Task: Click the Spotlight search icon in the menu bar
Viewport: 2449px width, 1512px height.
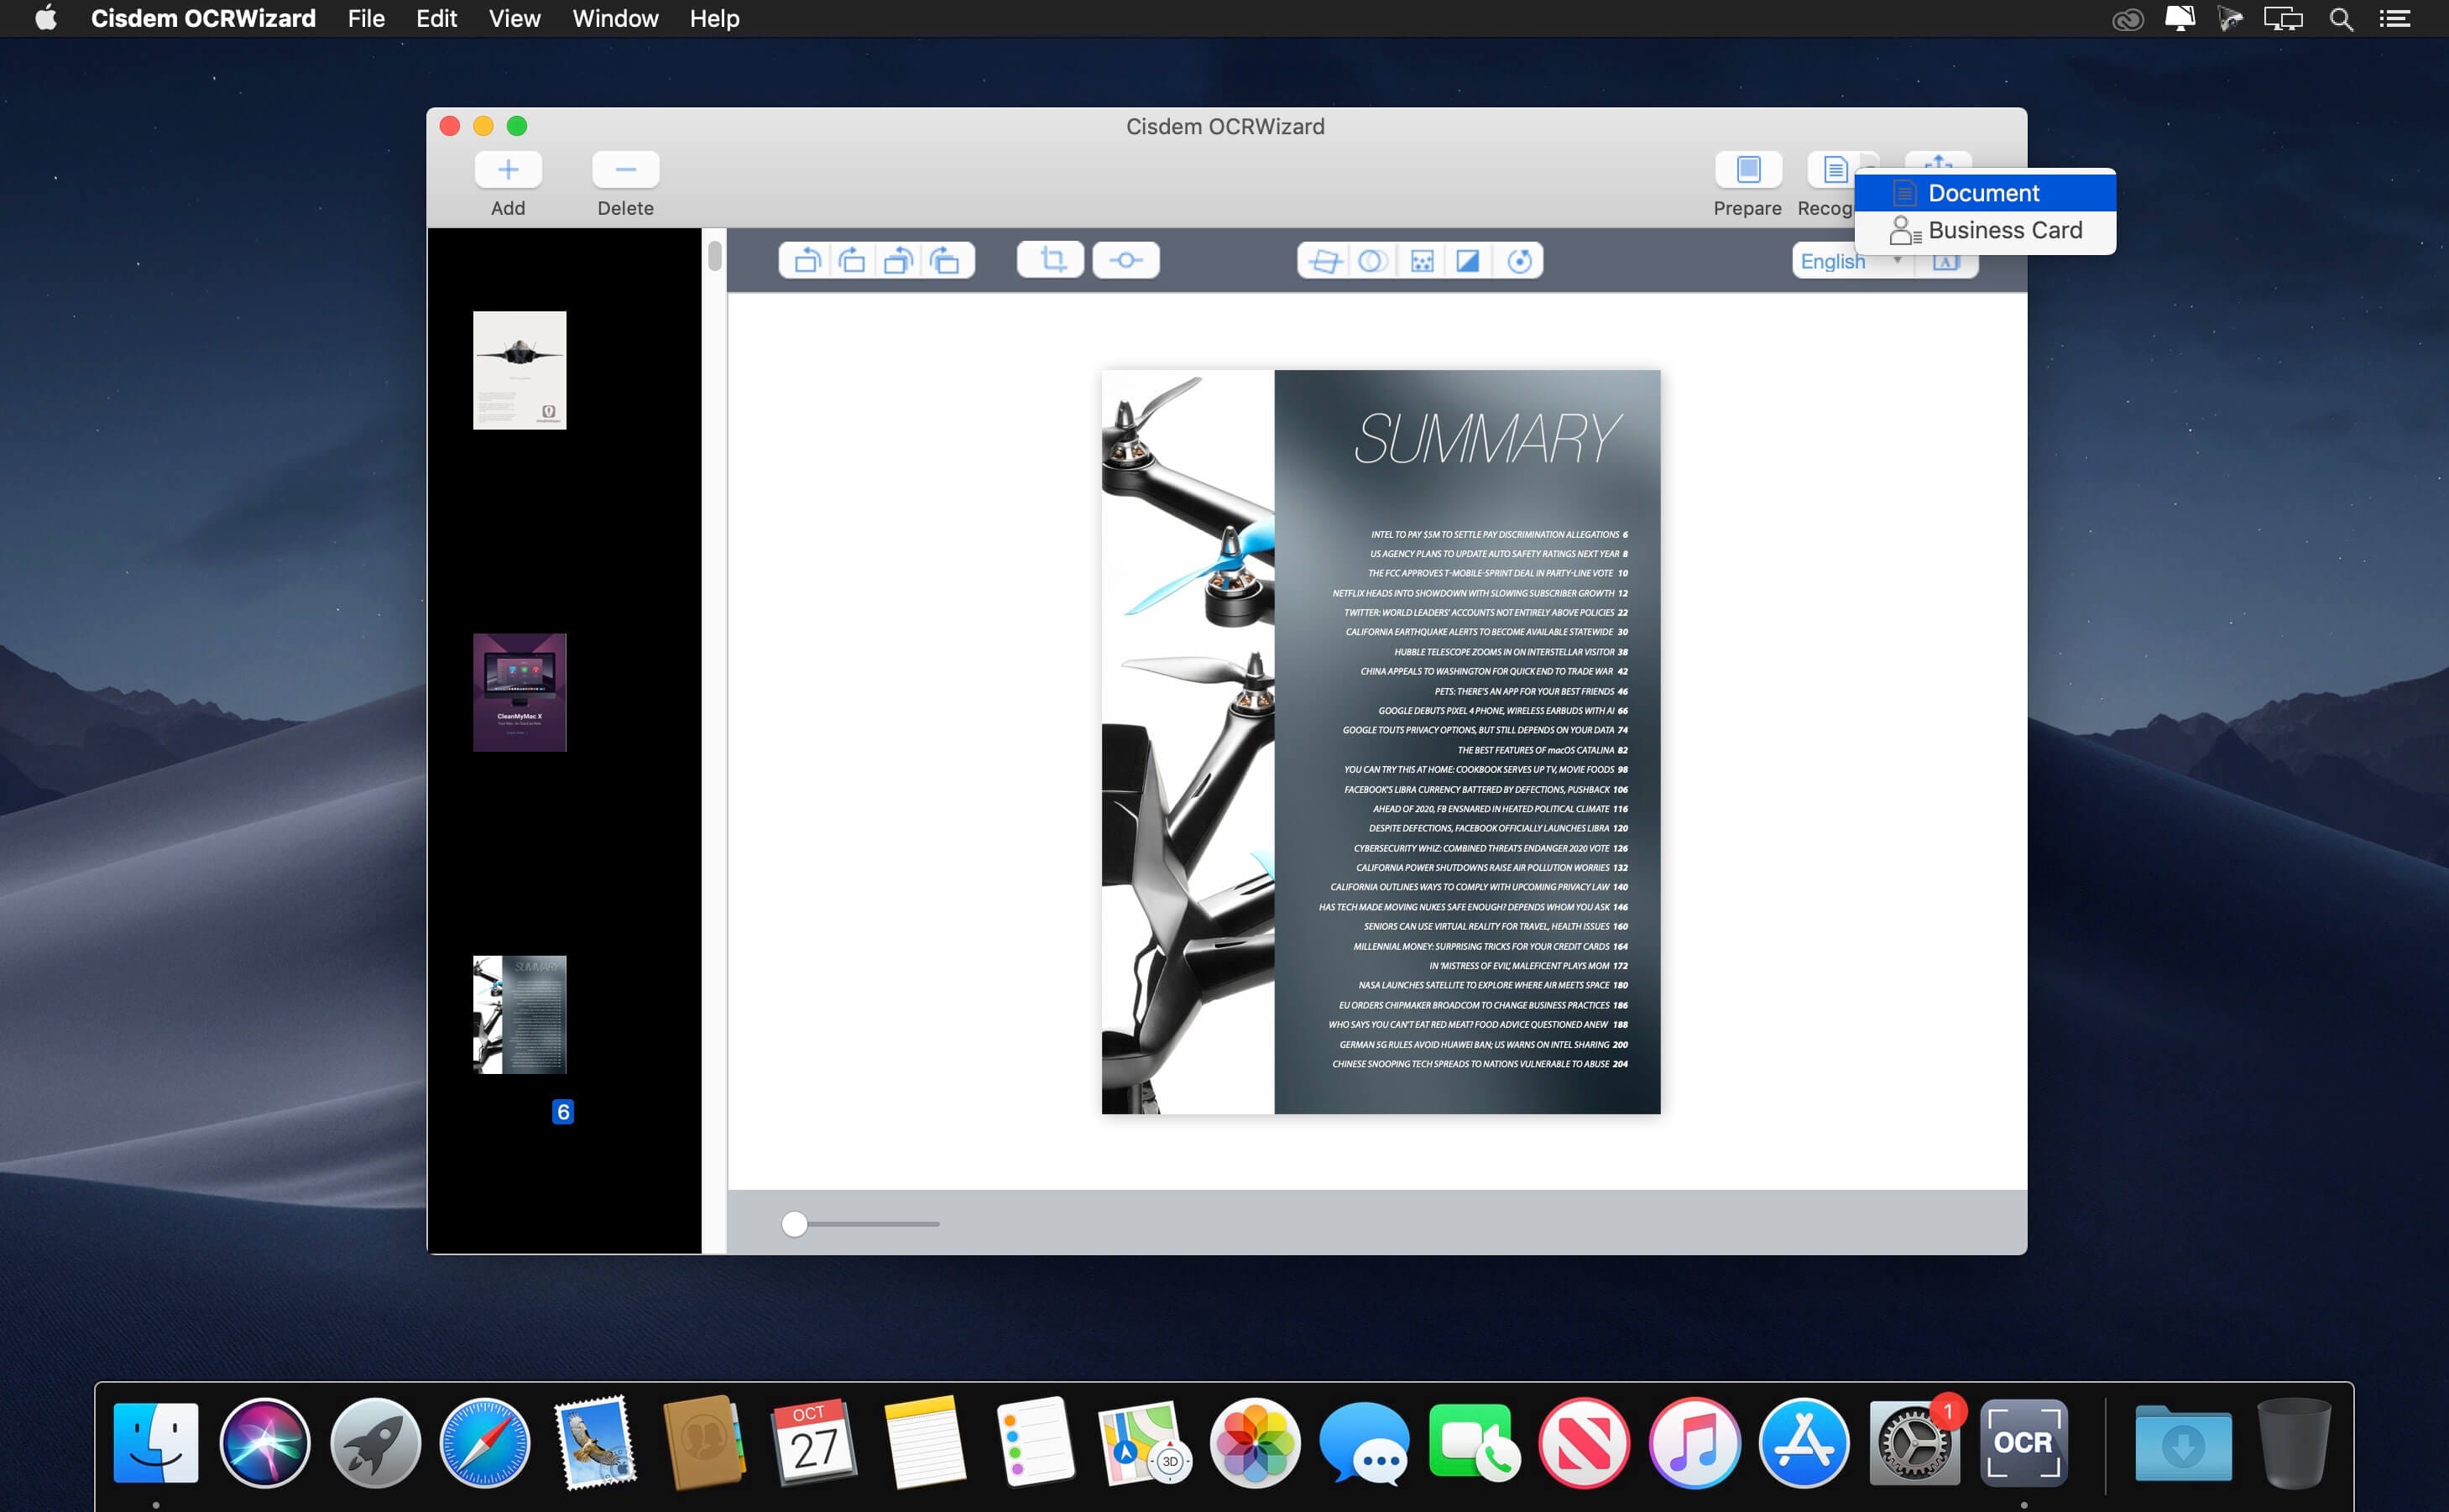Action: [2340, 18]
